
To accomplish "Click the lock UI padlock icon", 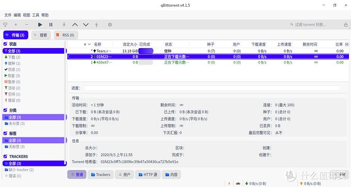I will pyautogui.click(x=346, y=25).
